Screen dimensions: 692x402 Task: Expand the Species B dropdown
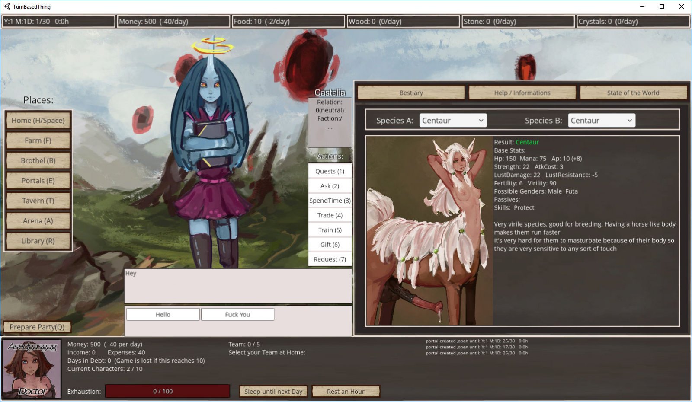[x=601, y=121]
